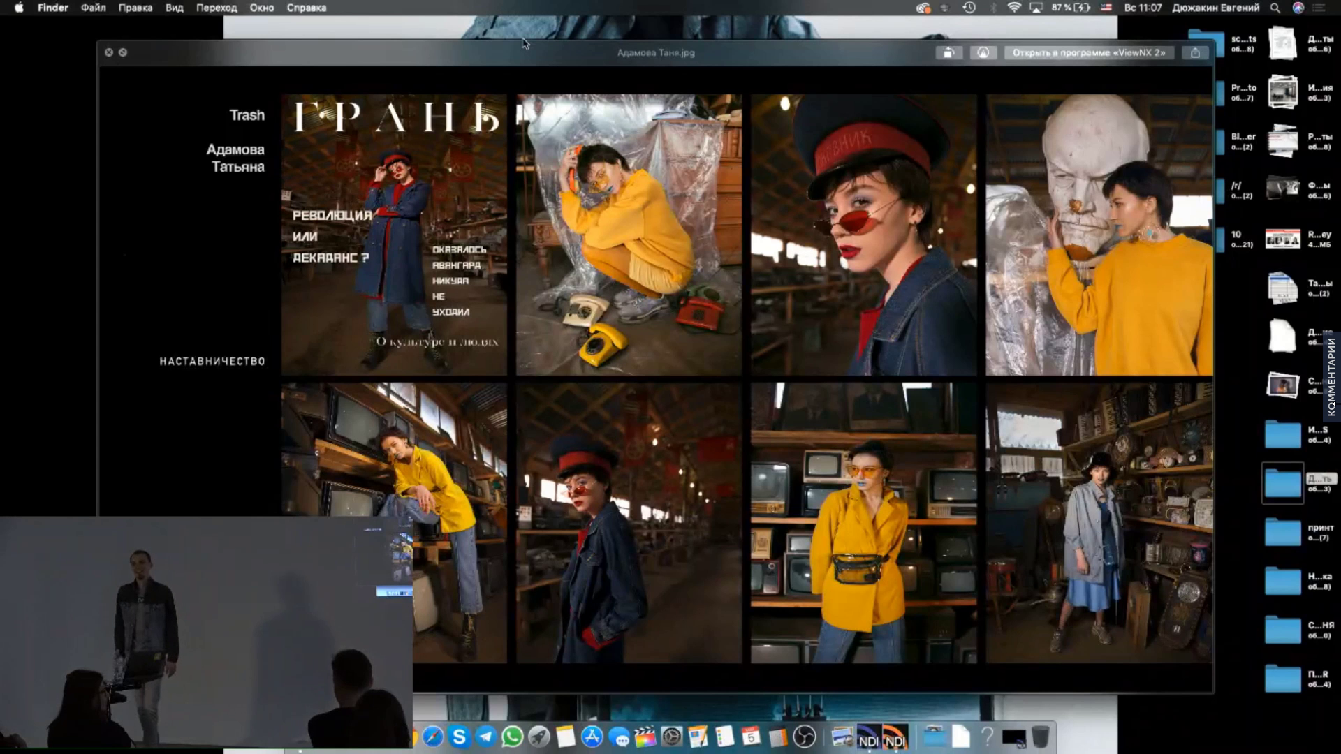Open the Переход menu
This screenshot has height=754, width=1341.
coord(216,8)
